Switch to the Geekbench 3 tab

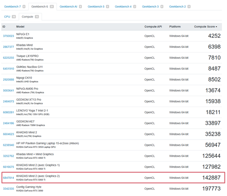153,7
